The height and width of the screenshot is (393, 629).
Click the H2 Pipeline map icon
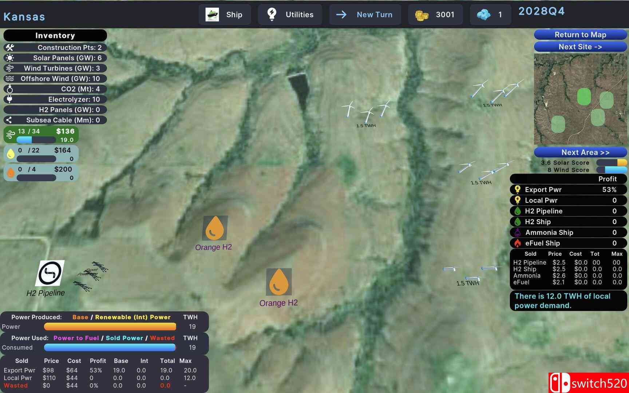coord(50,273)
